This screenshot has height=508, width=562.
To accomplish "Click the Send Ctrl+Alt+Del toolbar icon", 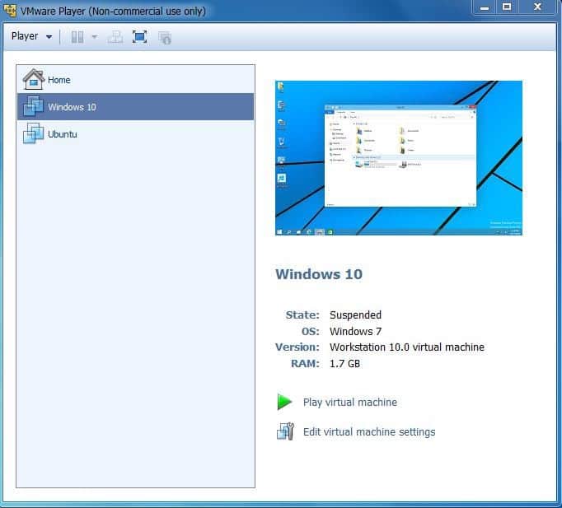I will click(x=115, y=37).
